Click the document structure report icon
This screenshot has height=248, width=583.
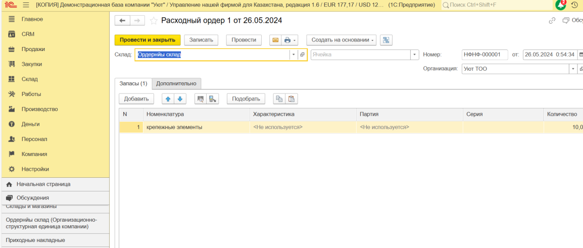coord(386,40)
